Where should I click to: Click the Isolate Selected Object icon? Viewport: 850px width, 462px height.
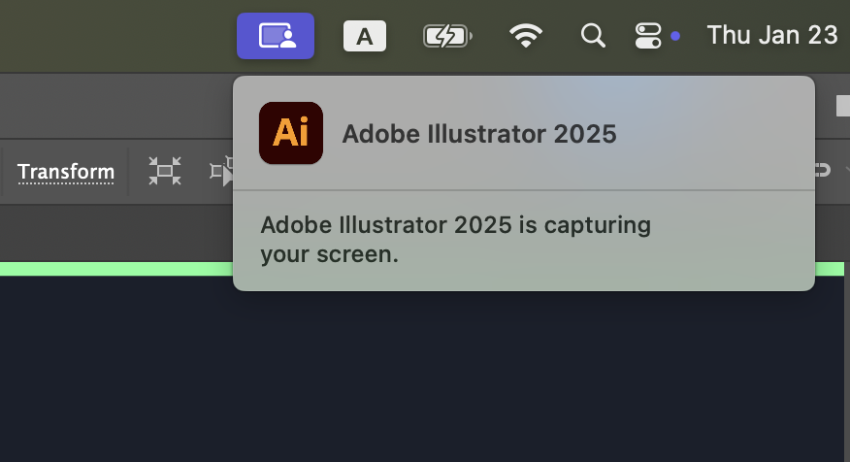coord(165,173)
